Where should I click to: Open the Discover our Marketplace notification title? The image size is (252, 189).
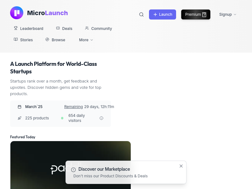(x=104, y=169)
